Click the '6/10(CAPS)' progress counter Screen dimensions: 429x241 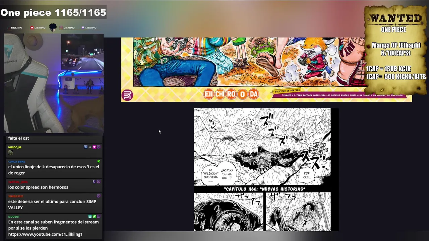(x=395, y=53)
